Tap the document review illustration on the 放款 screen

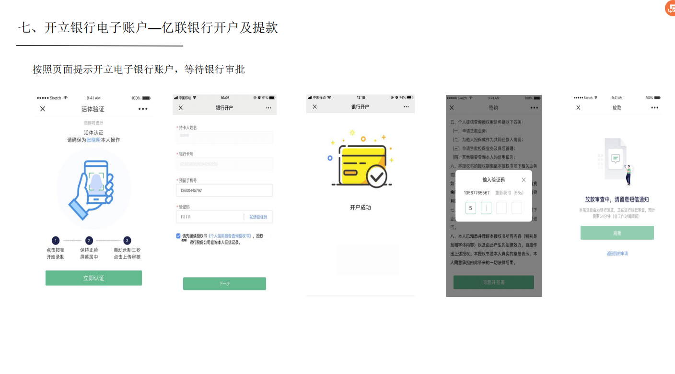617,162
